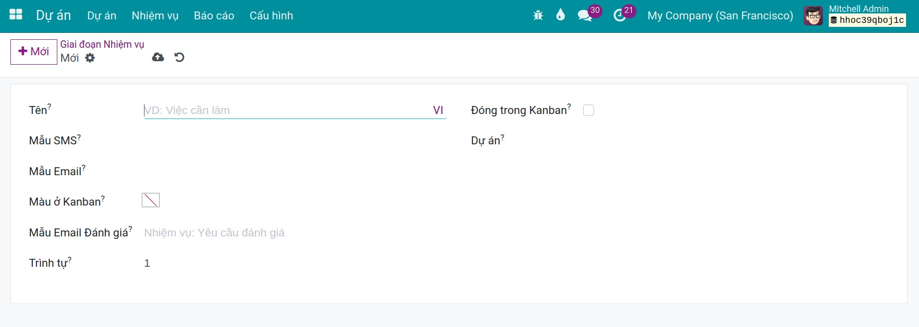Image resolution: width=919 pixels, height=327 pixels.
Task: Open the Dự án menu item
Action: (x=102, y=15)
